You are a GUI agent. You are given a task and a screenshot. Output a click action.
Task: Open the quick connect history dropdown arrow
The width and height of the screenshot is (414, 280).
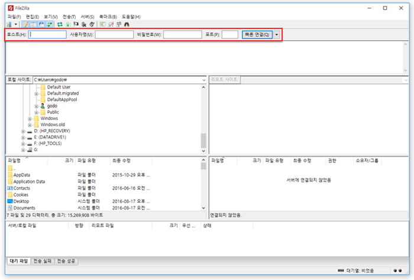click(x=276, y=34)
